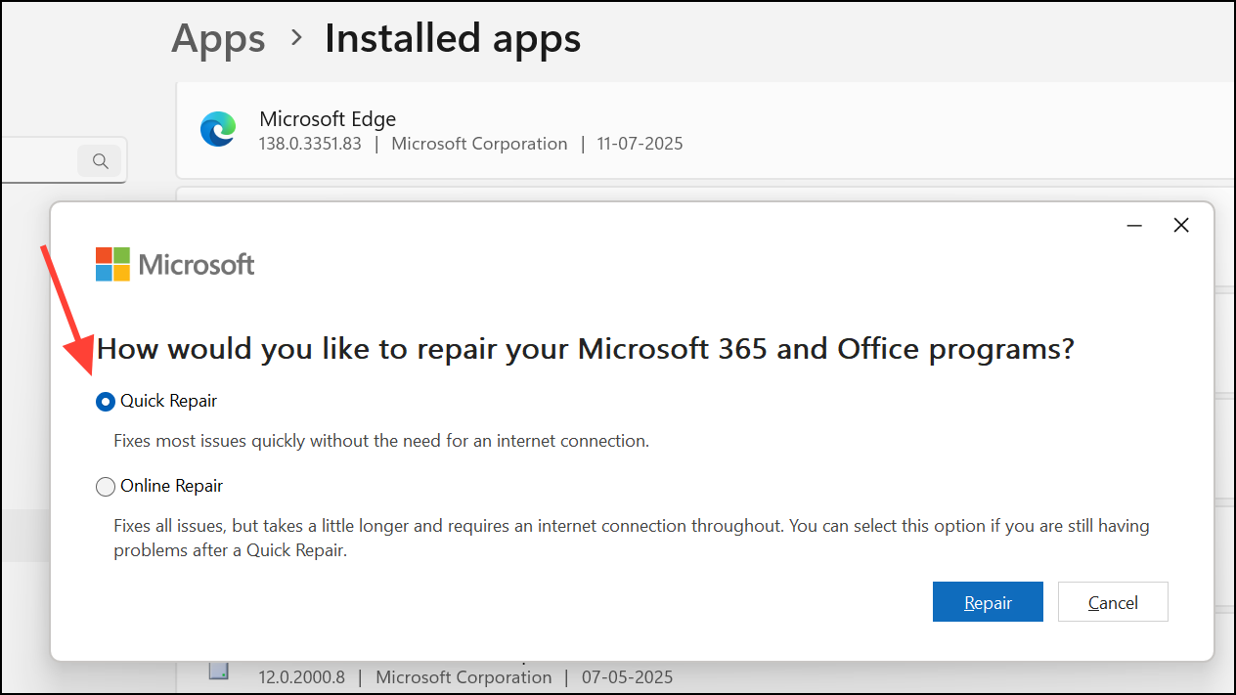Viewport: 1236px width, 695px height.
Task: Select the Microsoft Edge app name
Action: (328, 119)
